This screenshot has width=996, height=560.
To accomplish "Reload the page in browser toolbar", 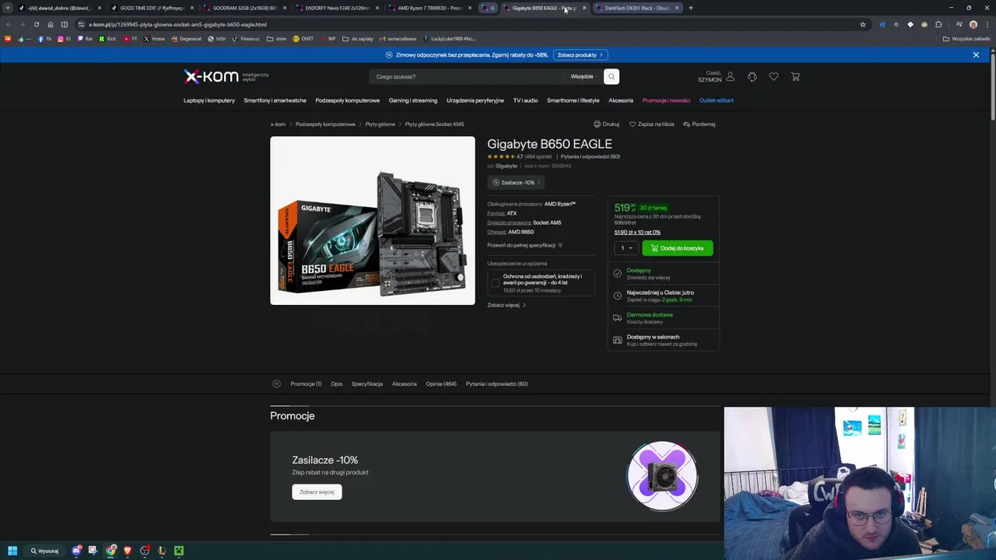I will [36, 24].
